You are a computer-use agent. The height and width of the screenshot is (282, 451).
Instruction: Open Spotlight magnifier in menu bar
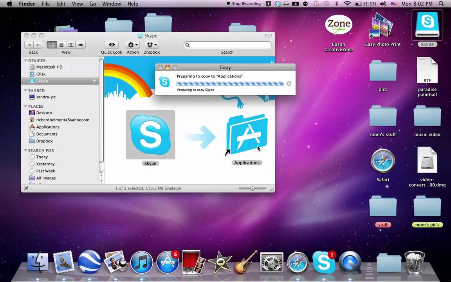point(441,4)
